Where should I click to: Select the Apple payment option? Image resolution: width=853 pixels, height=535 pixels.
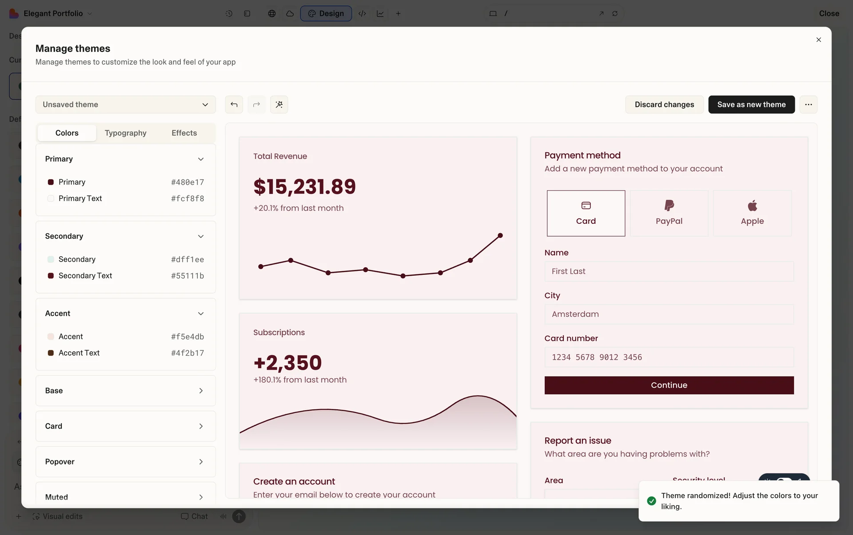tap(752, 213)
